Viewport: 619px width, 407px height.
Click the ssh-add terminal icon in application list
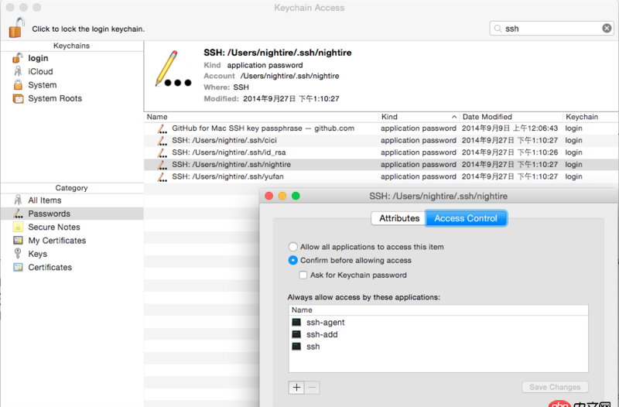tap(296, 334)
